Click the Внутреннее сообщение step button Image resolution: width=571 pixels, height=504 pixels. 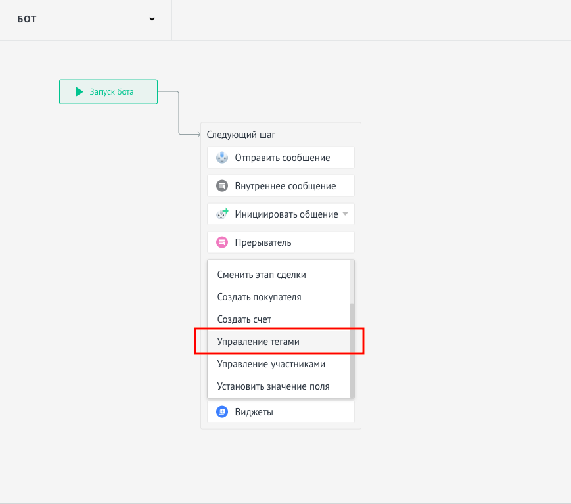click(x=281, y=186)
